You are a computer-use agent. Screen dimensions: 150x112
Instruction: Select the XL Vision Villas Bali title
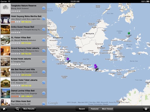21,38
